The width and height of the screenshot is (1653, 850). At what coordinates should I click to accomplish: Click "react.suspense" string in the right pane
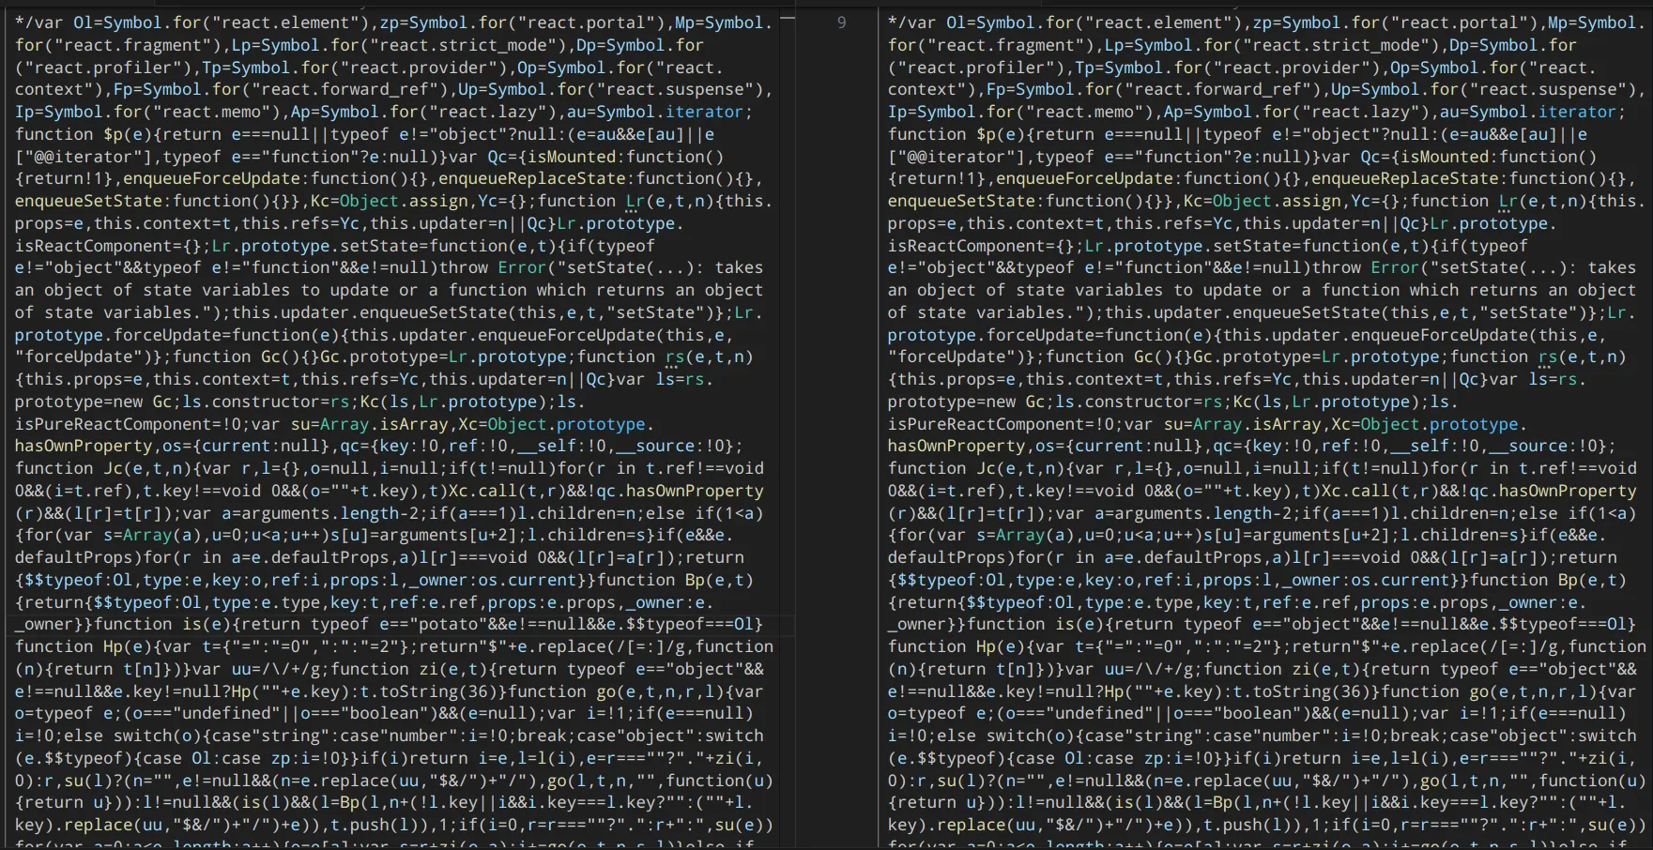[1549, 89]
